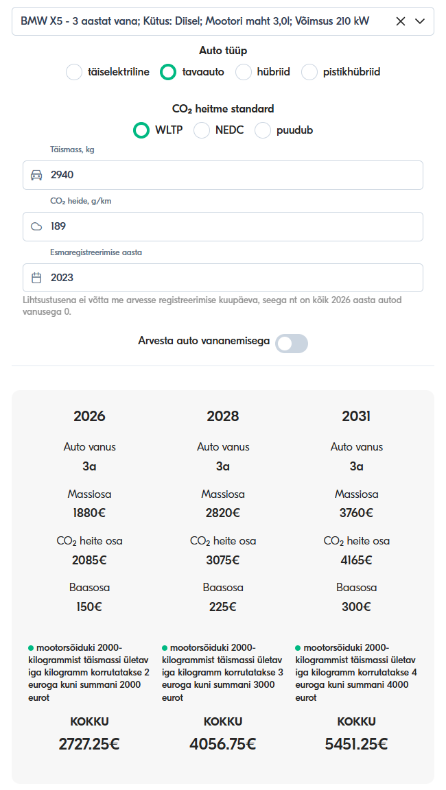Clear the selected BMW X5 car
This screenshot has width=446, height=790.
(x=401, y=21)
